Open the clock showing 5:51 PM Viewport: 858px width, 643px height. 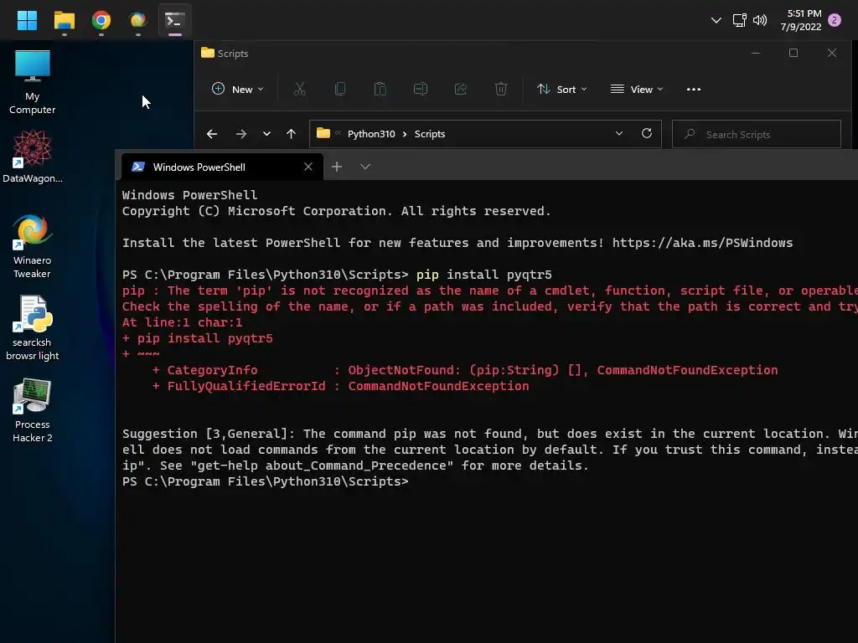click(x=801, y=20)
